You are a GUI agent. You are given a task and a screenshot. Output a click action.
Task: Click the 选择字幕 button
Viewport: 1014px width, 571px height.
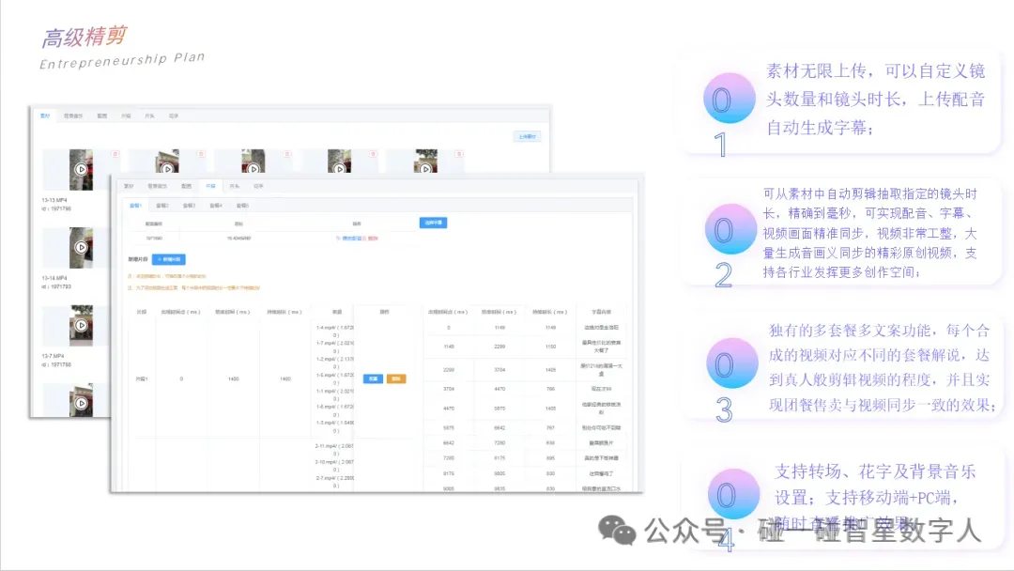click(436, 223)
